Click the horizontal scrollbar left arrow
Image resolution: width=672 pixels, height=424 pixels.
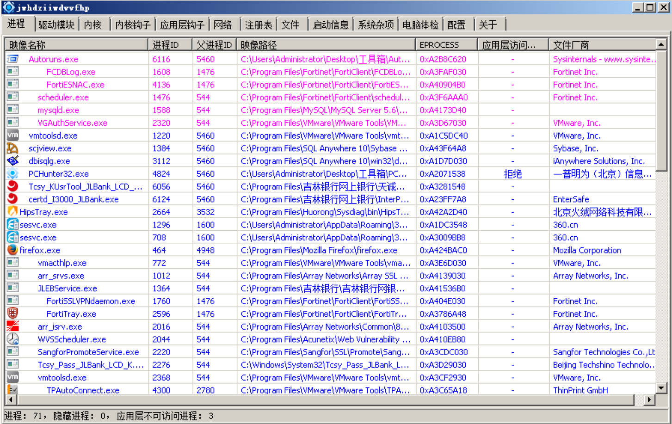click(x=11, y=399)
